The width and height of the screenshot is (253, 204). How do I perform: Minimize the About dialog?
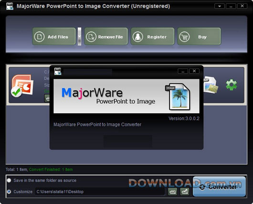183,71
